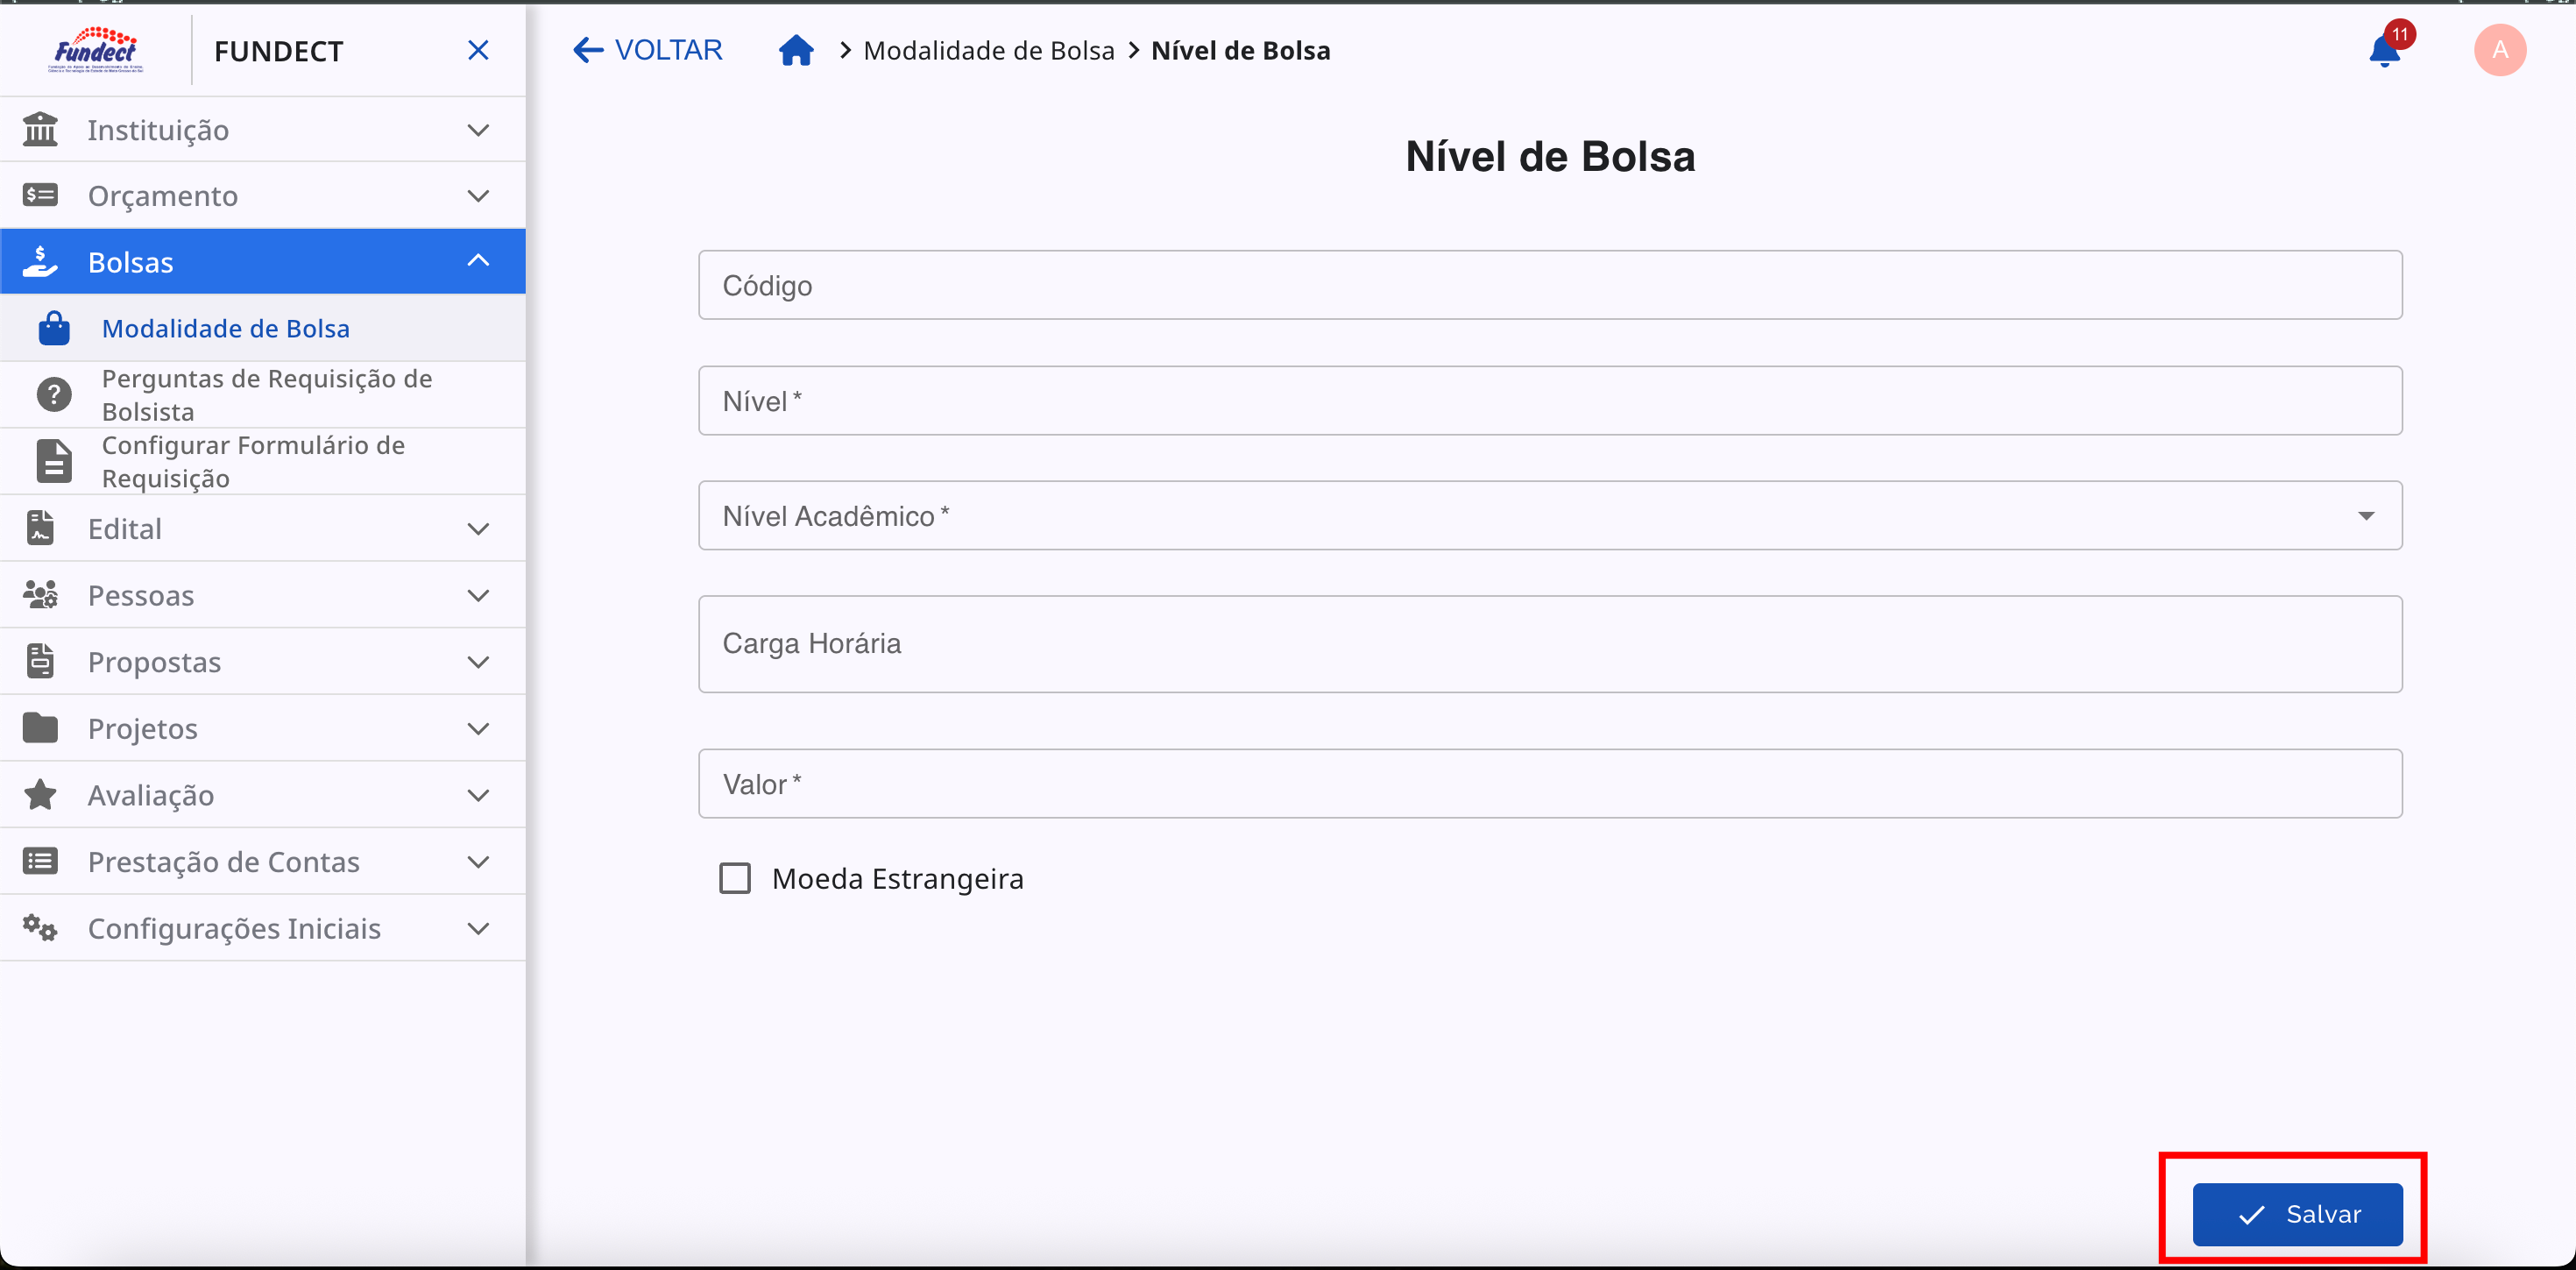The image size is (2576, 1270).
Task: Open notifications via the bell icon
Action: click(2386, 50)
